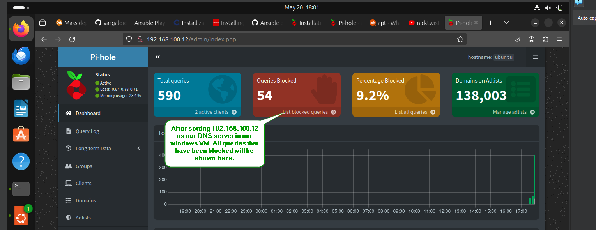Screen dimensions: 596x230
Task: Click the Groups people icon
Action: point(69,166)
